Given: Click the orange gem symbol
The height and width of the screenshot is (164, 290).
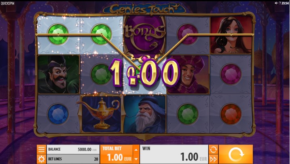Looking at the screenshot, I should pyautogui.click(x=231, y=114).
